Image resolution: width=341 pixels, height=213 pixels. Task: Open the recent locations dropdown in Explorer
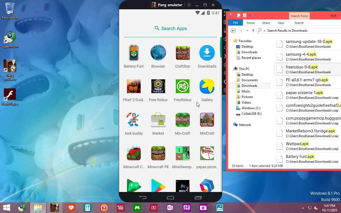(x=247, y=31)
